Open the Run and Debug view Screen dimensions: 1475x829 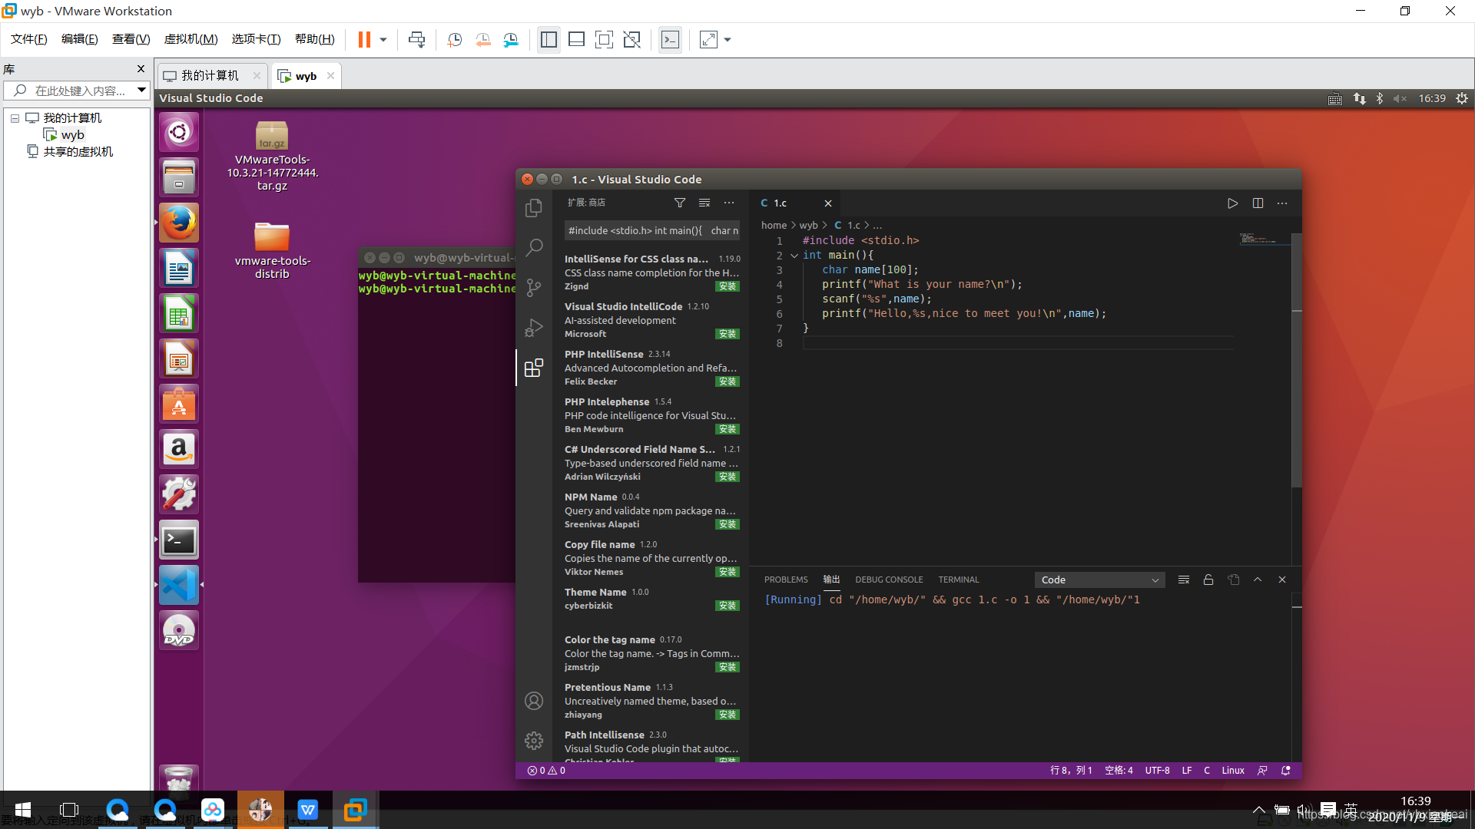(534, 328)
